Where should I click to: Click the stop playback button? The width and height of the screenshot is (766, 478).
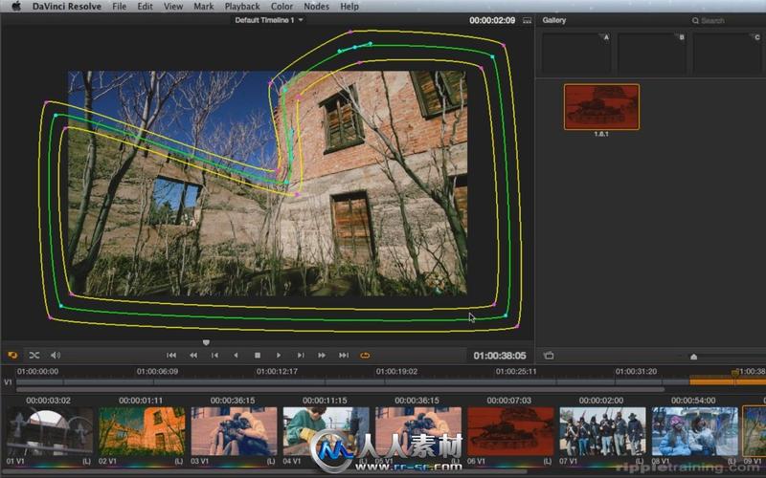(x=258, y=356)
